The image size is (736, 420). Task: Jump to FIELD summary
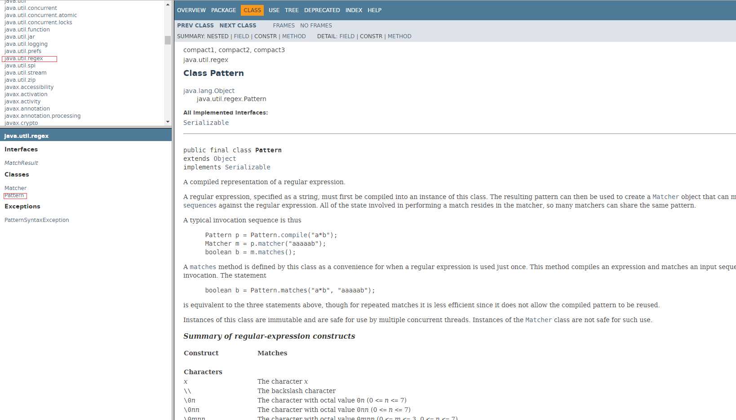tap(241, 36)
